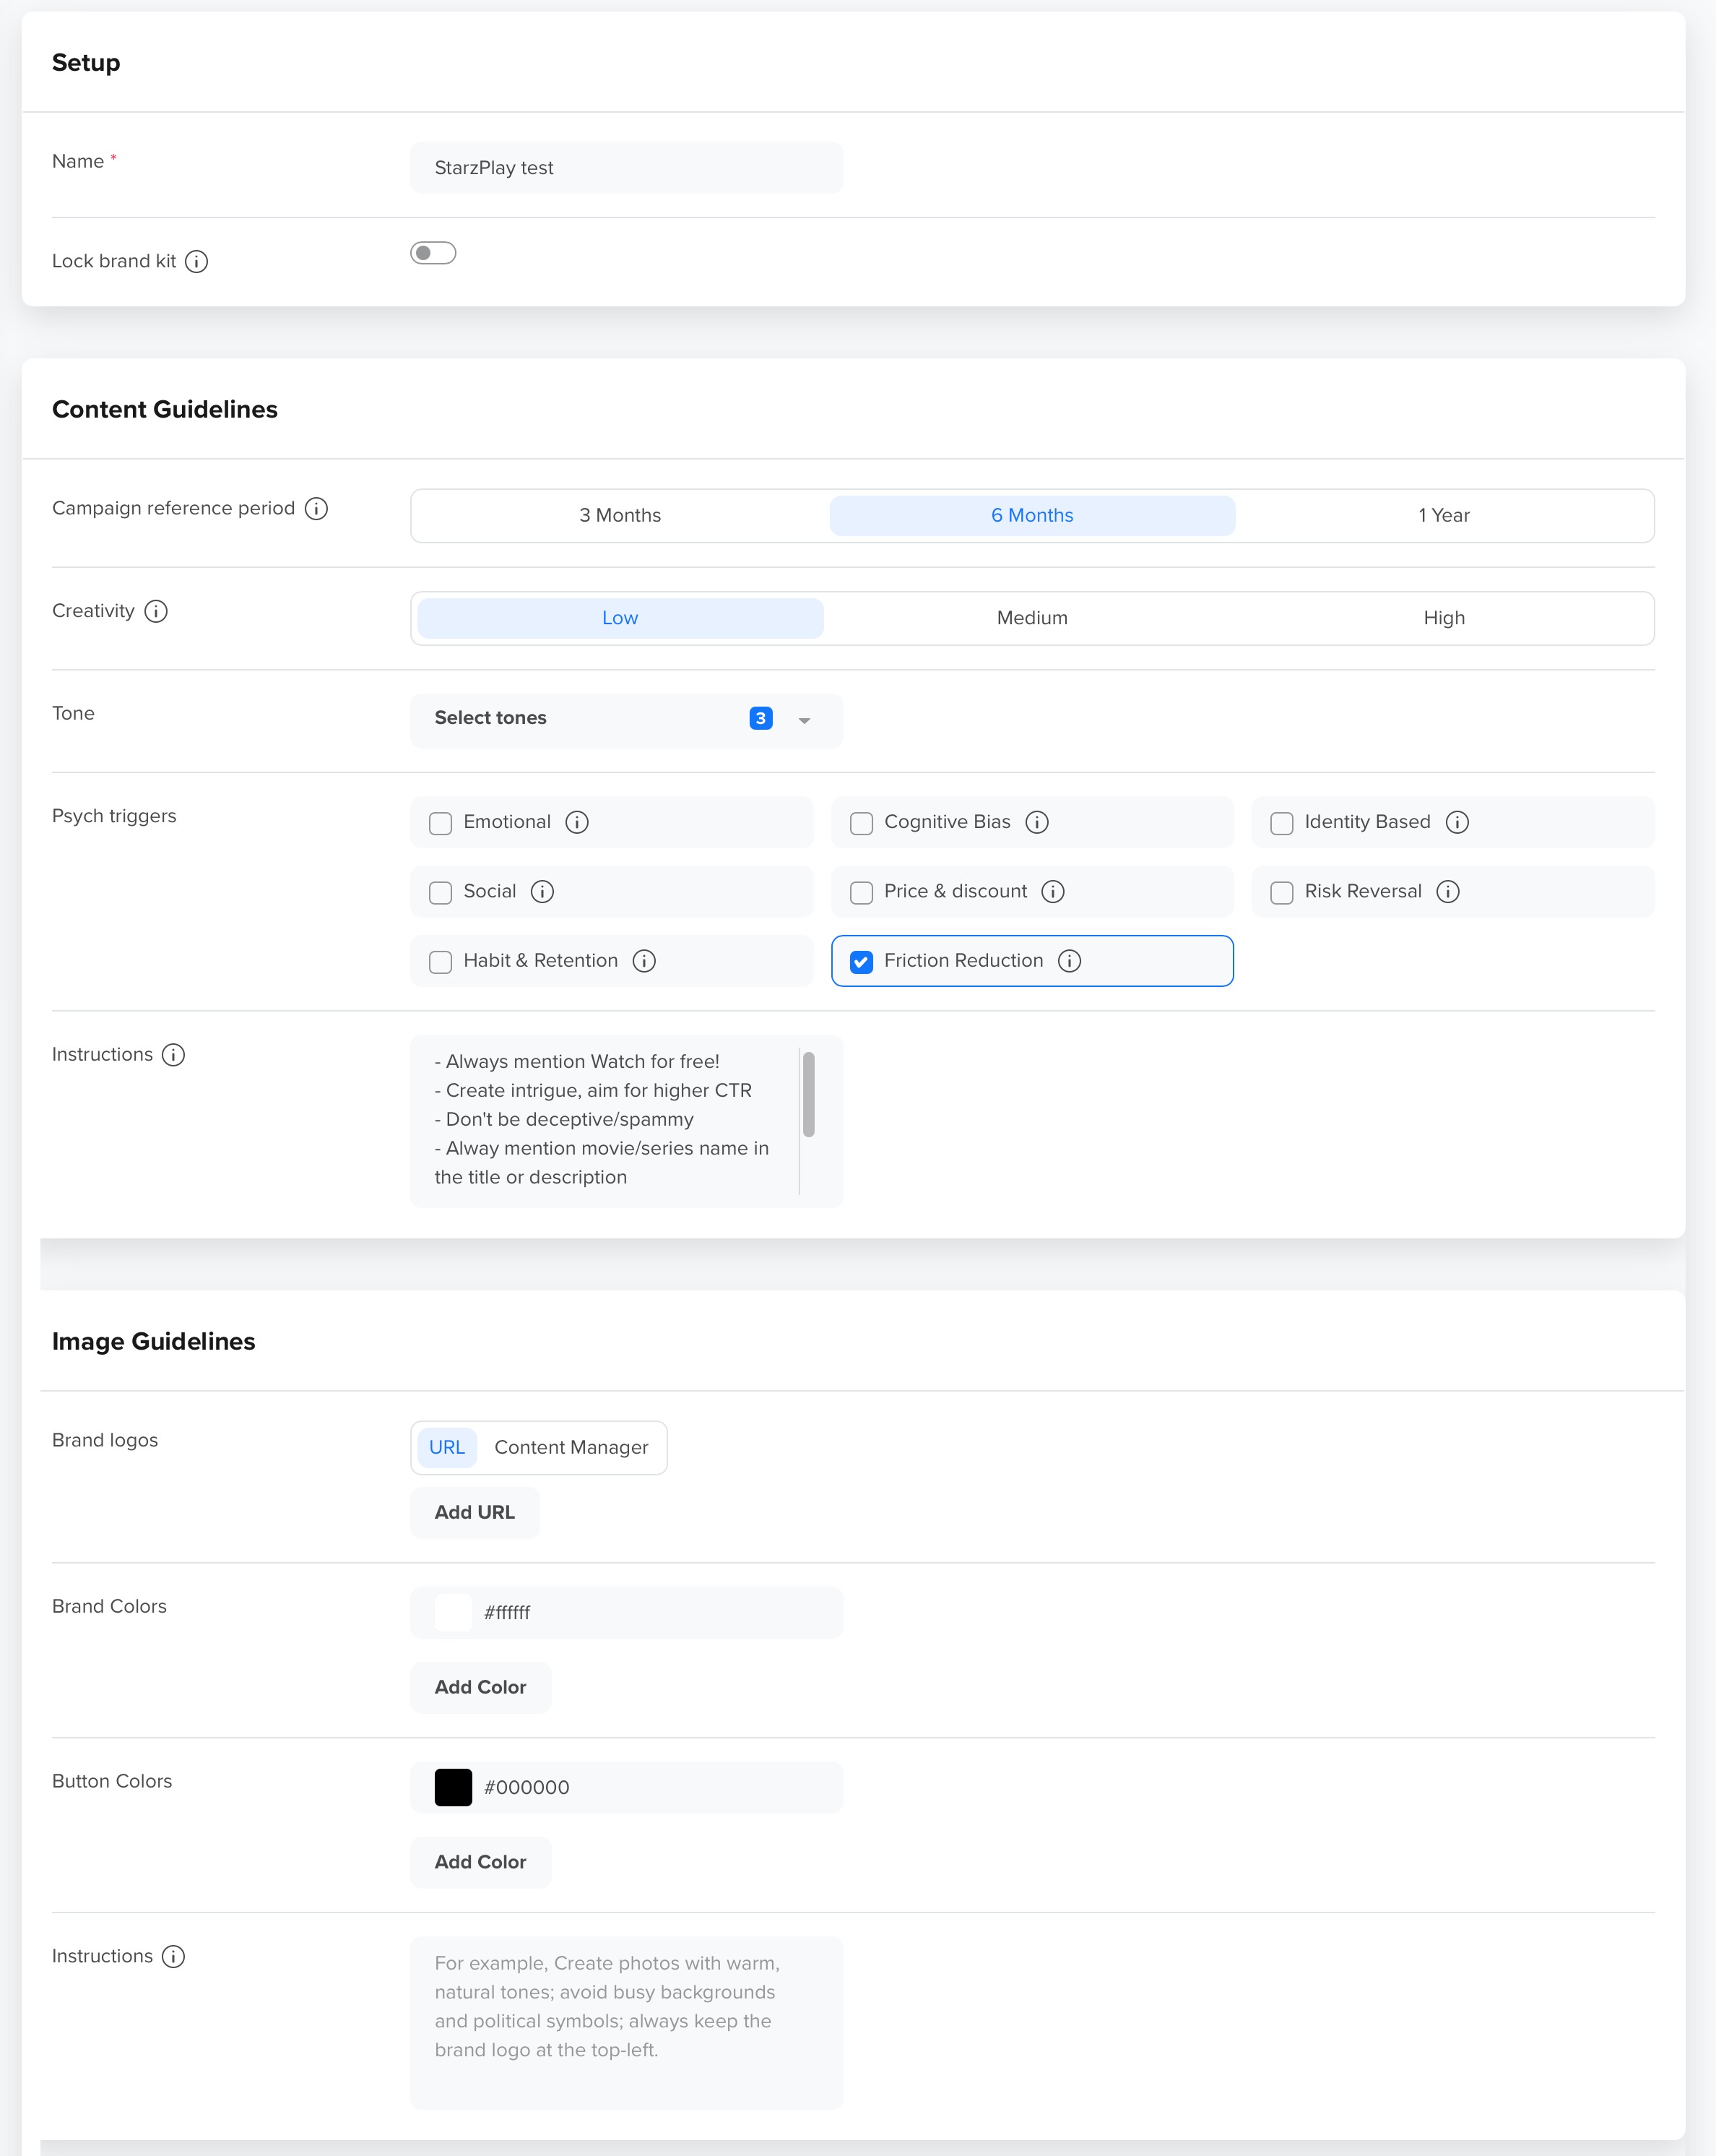Open Image Guidelines Instructions info icon
This screenshot has height=2156, width=1716.
pyautogui.click(x=173, y=1957)
